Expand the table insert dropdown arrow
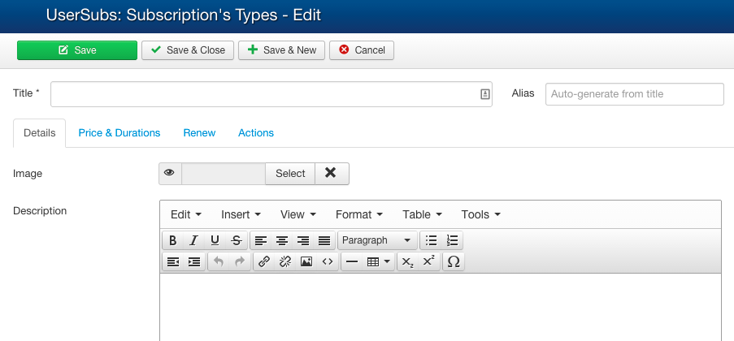This screenshot has height=341, width=734. point(387,262)
